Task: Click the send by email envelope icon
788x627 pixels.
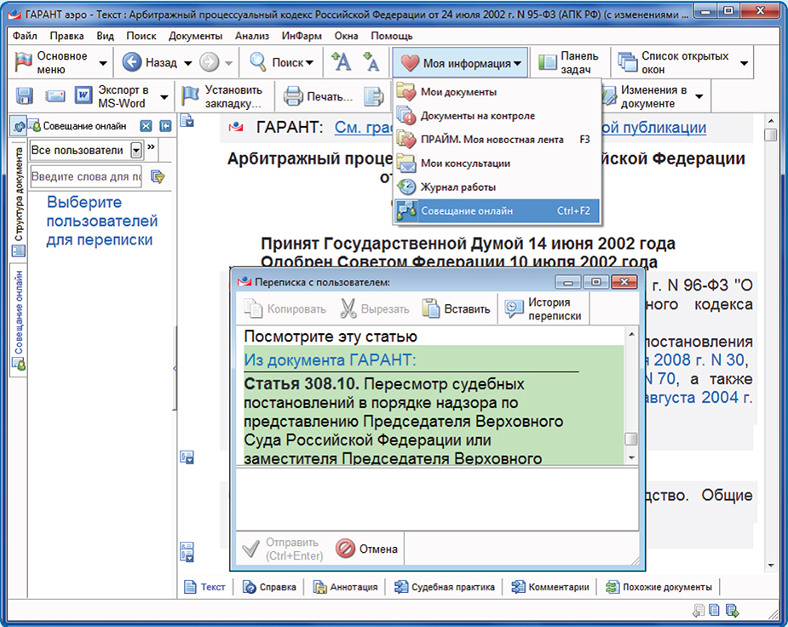Action: click(55, 96)
